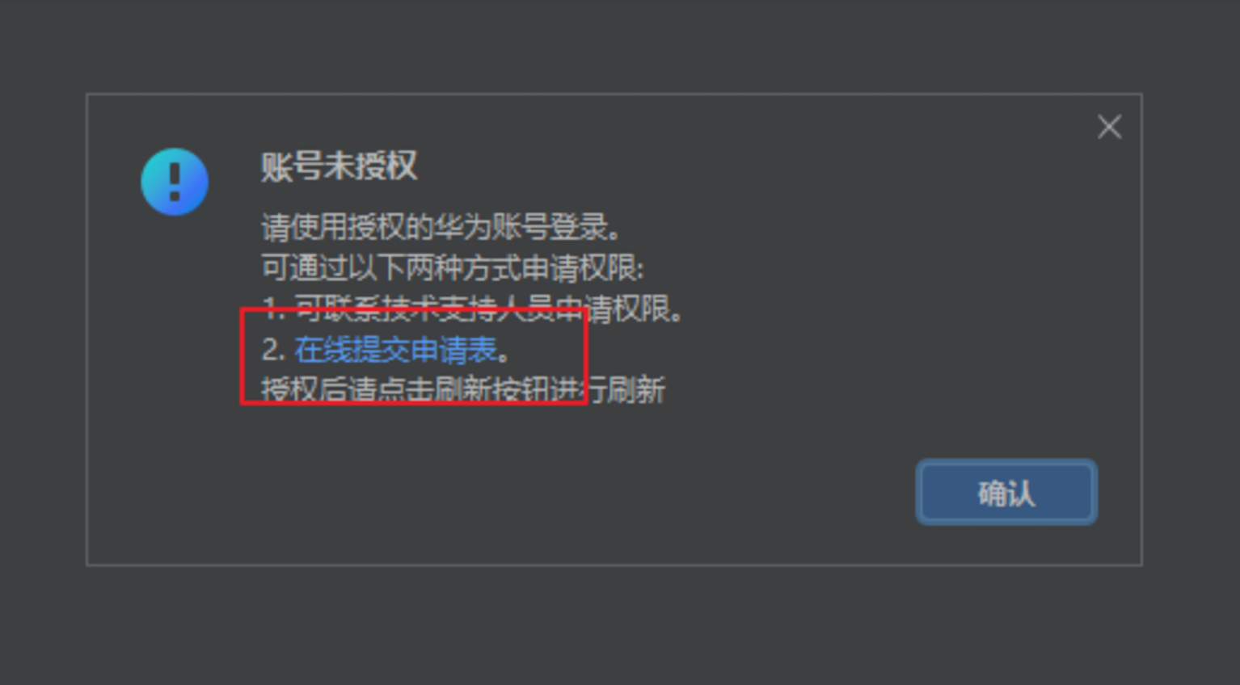Open the 在线提交申请表 link
This screenshot has height=685, width=1240.
click(x=395, y=350)
